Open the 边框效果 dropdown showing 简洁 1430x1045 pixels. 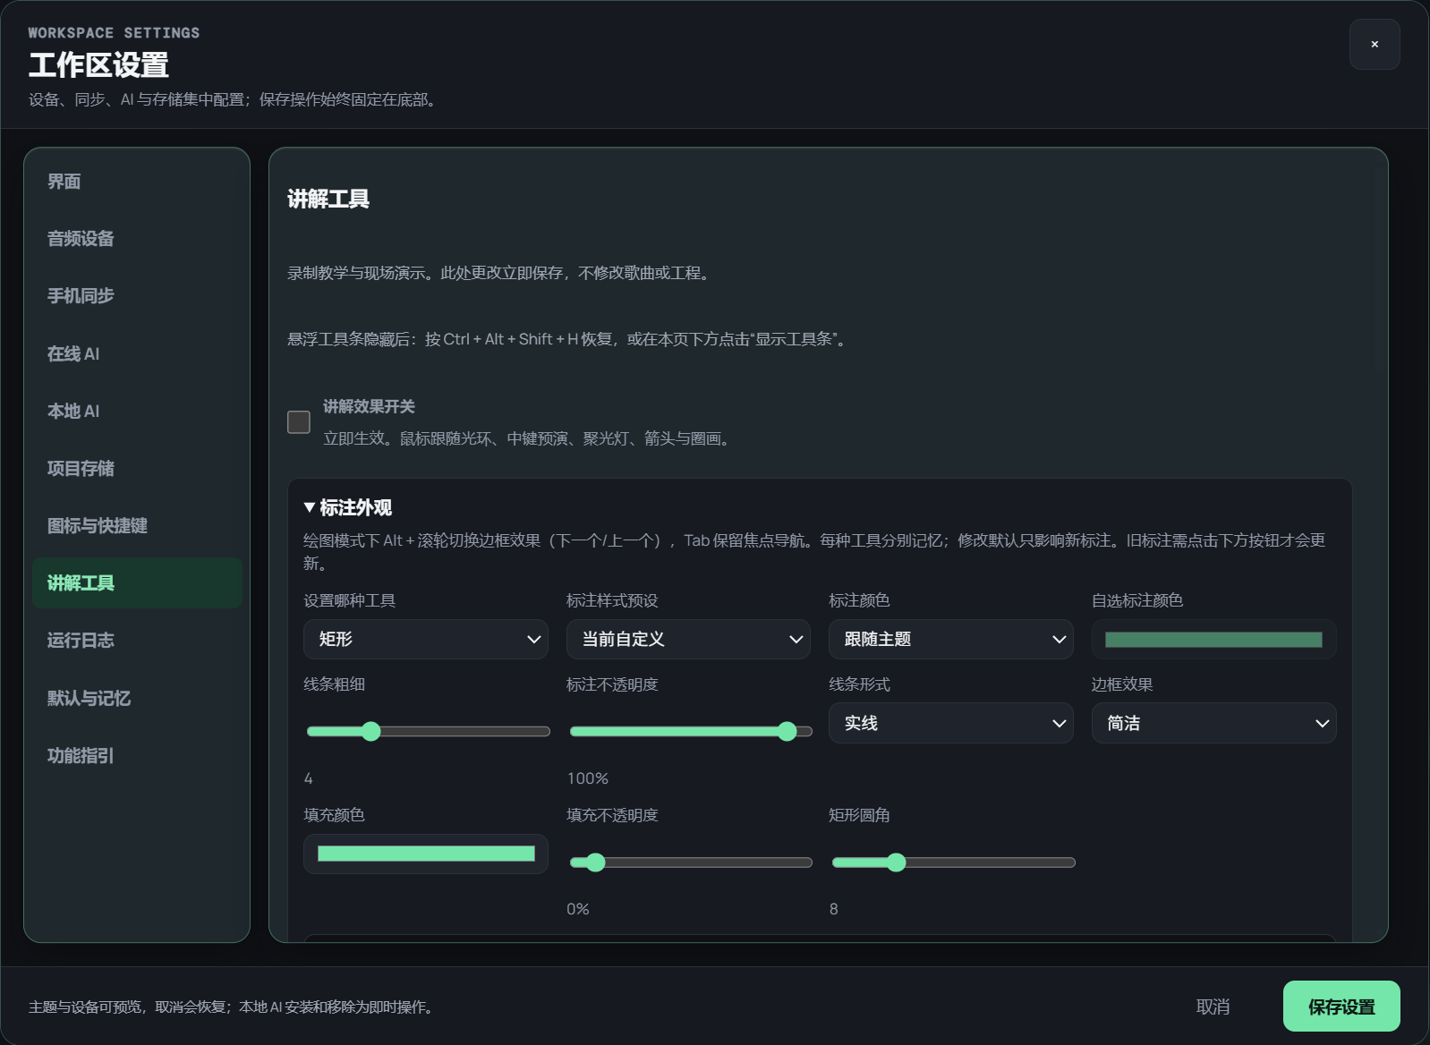(x=1214, y=723)
